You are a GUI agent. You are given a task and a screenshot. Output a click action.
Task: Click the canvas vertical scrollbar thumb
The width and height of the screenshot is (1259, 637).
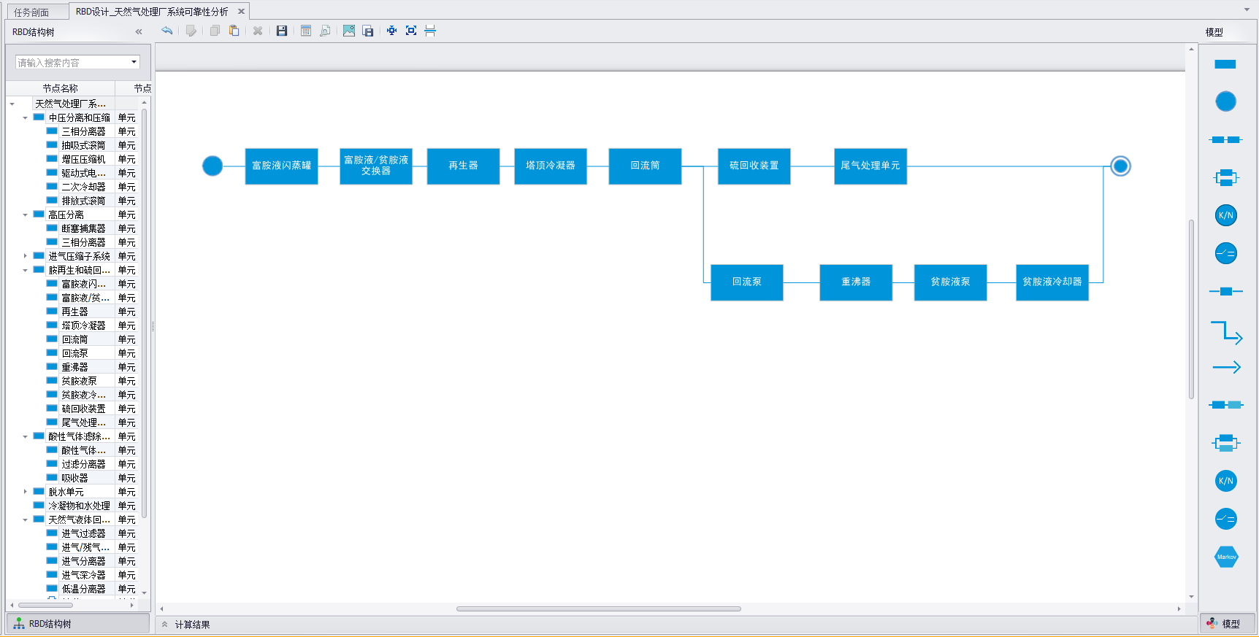pyautogui.click(x=1192, y=309)
